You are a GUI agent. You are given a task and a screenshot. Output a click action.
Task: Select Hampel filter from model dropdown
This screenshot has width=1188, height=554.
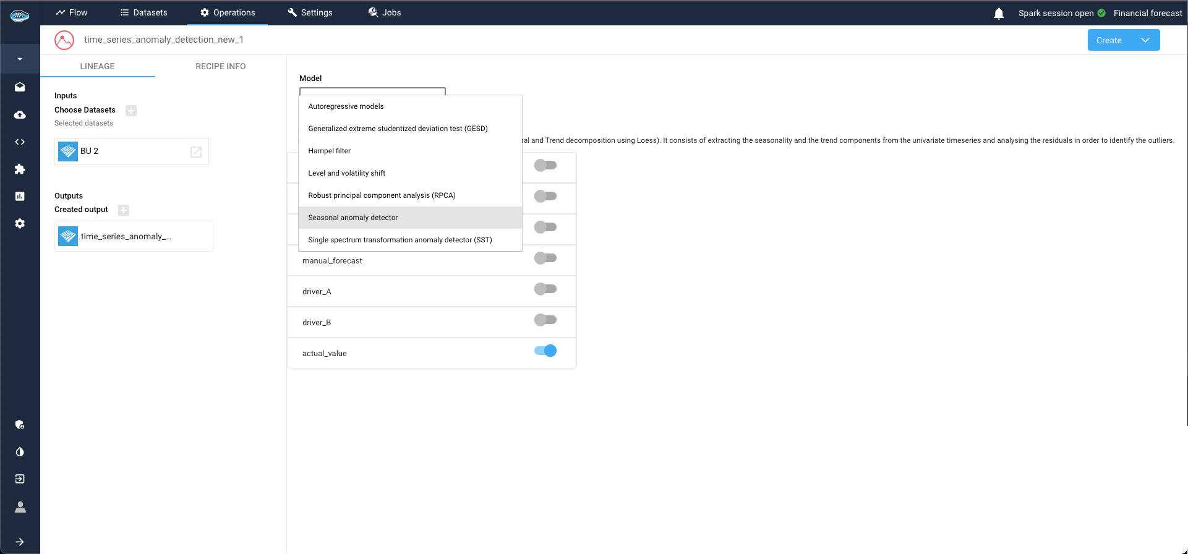point(330,151)
